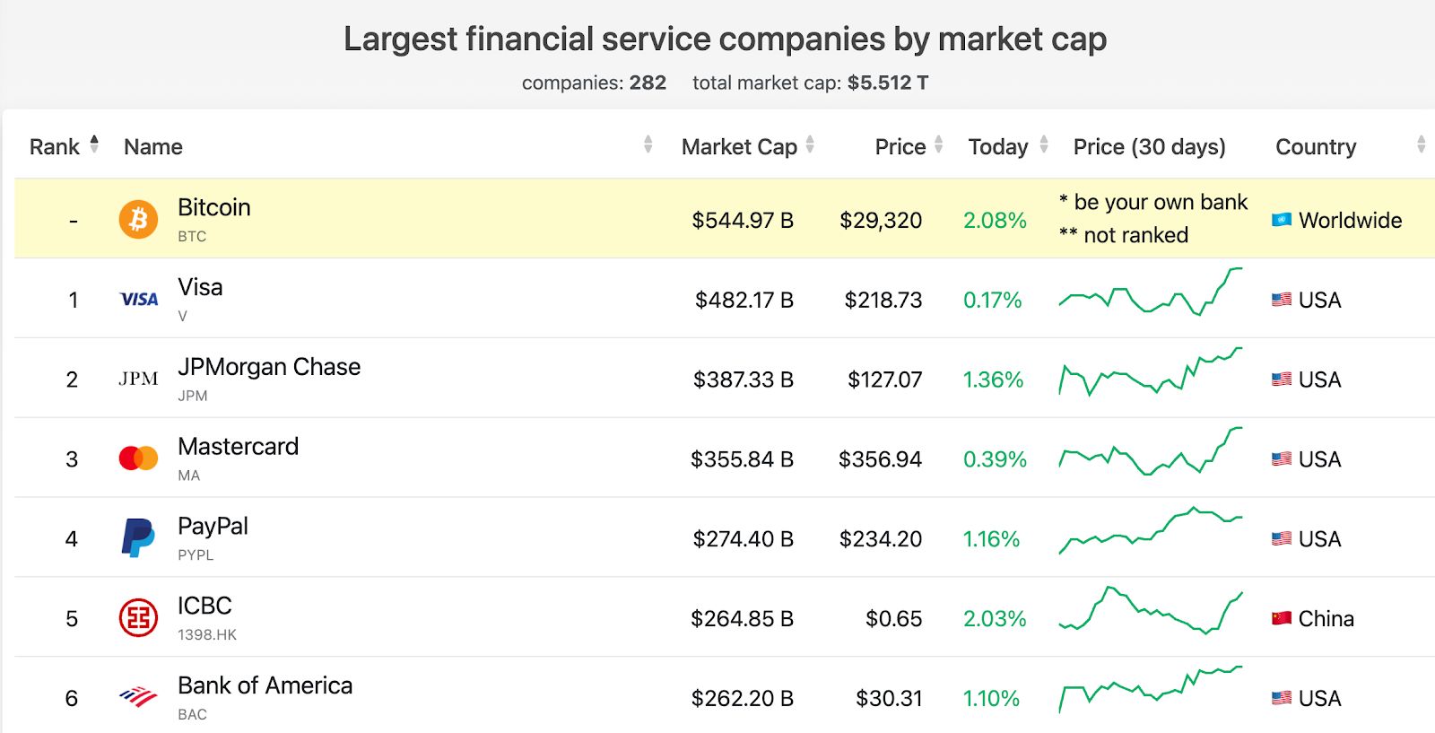Sort by Today change arrows
Viewport: 1435px width, 733px height.
point(1044,144)
